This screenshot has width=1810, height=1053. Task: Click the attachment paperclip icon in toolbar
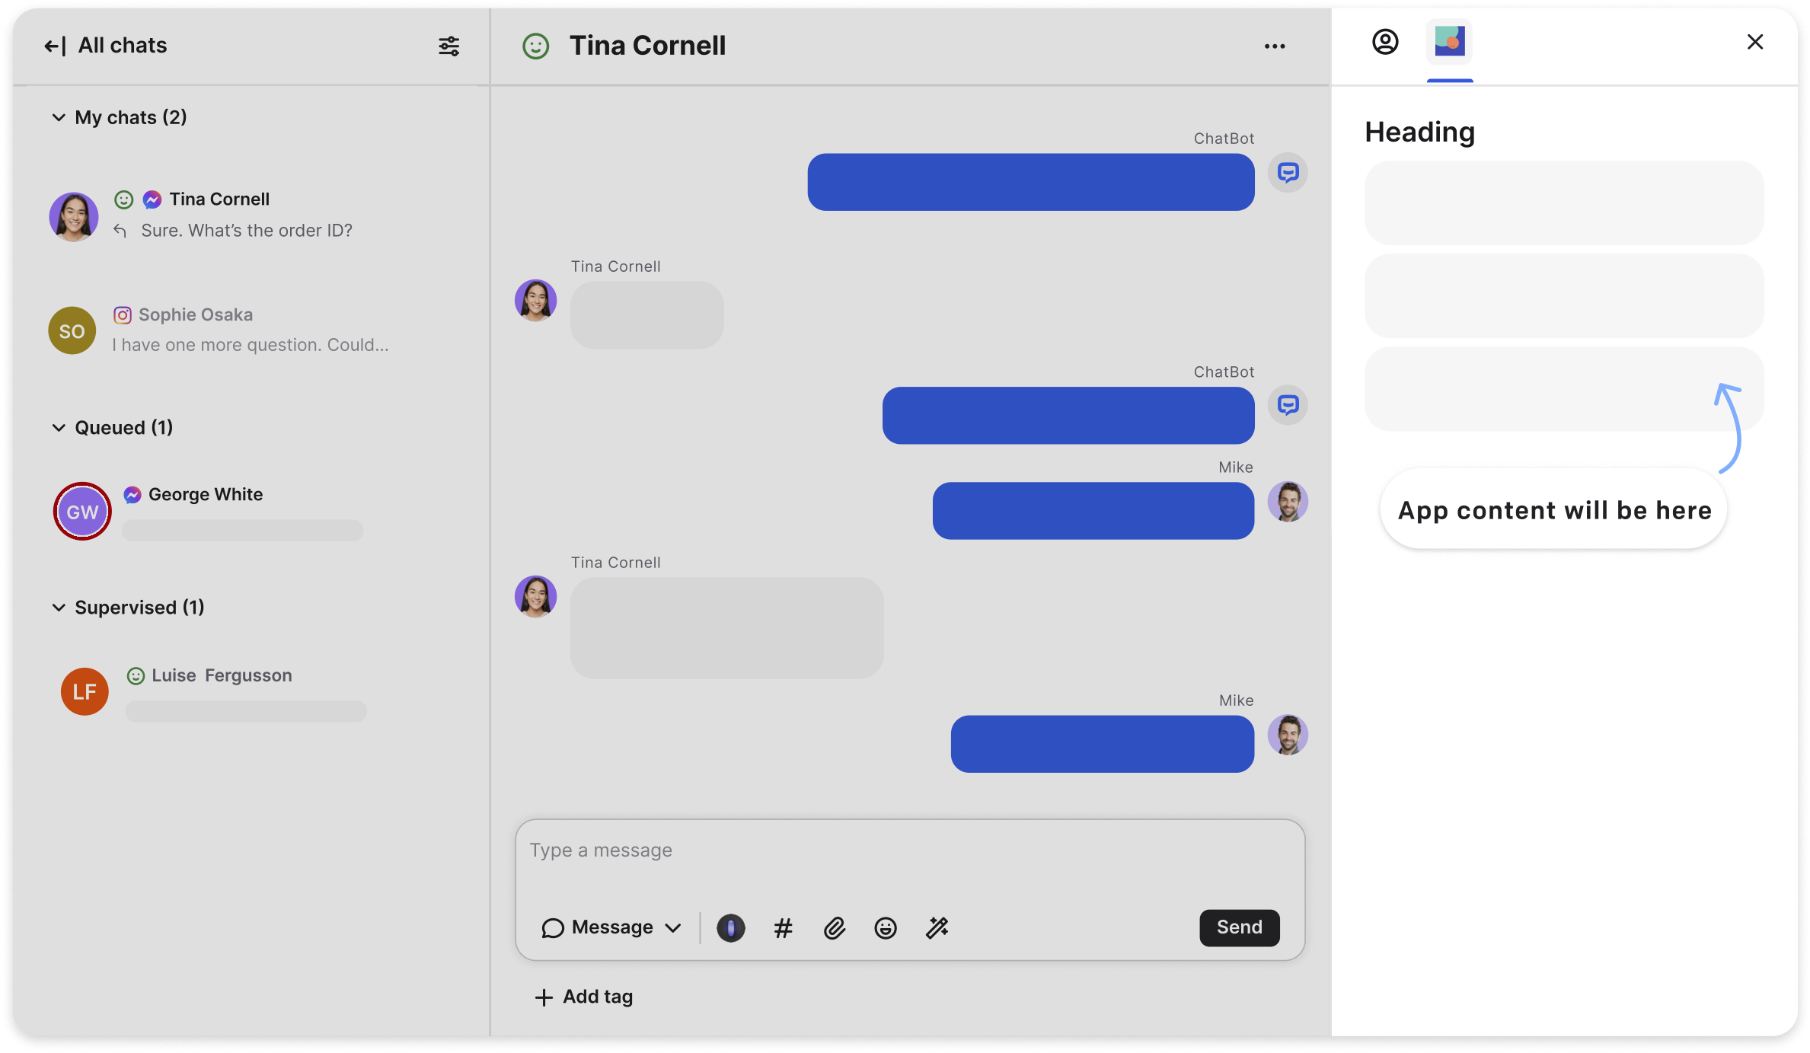click(x=834, y=927)
